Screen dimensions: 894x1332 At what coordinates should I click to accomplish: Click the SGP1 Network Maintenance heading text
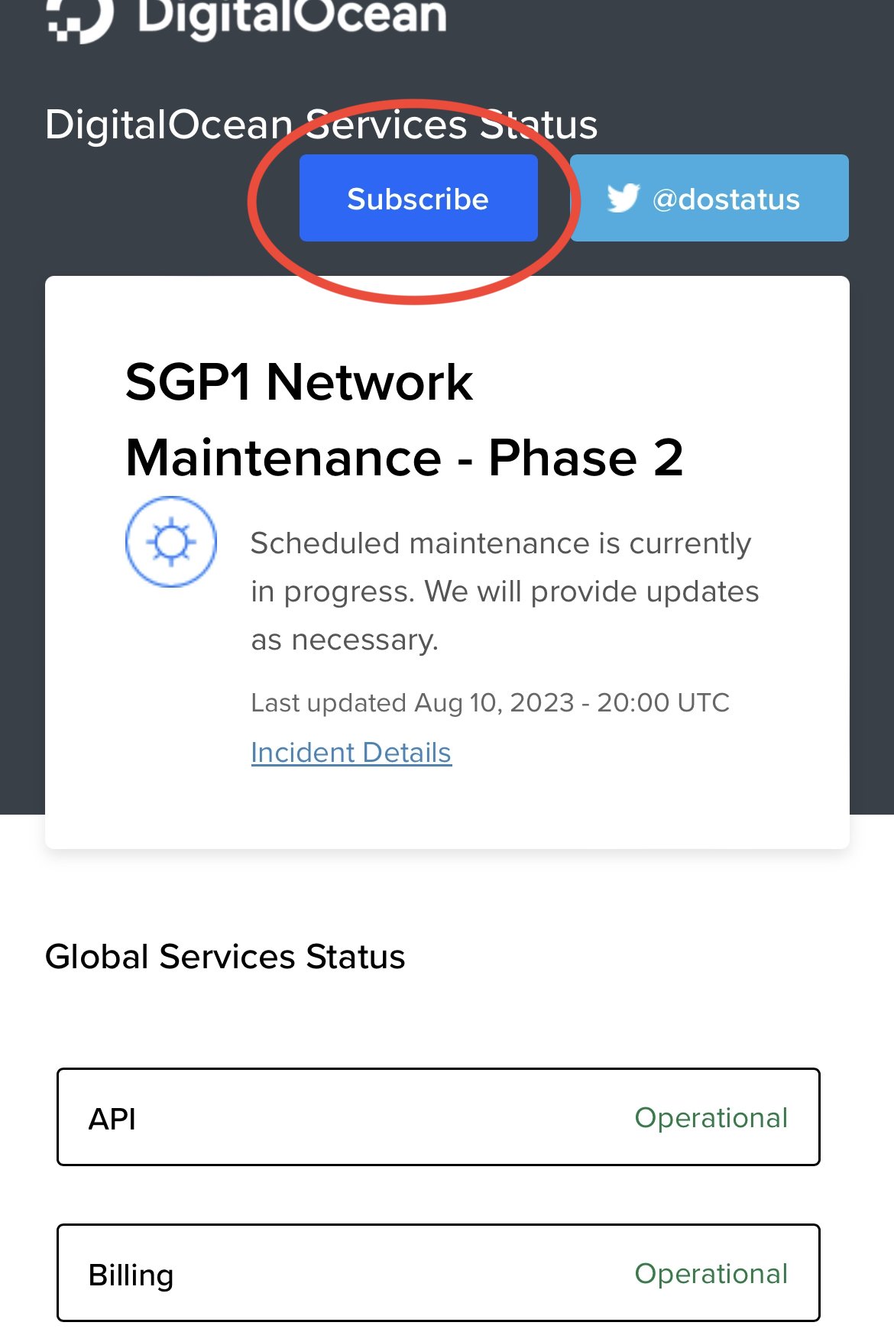(x=405, y=420)
